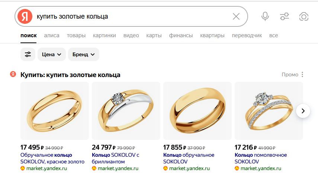Open promo three-dot options menu

[302, 74]
